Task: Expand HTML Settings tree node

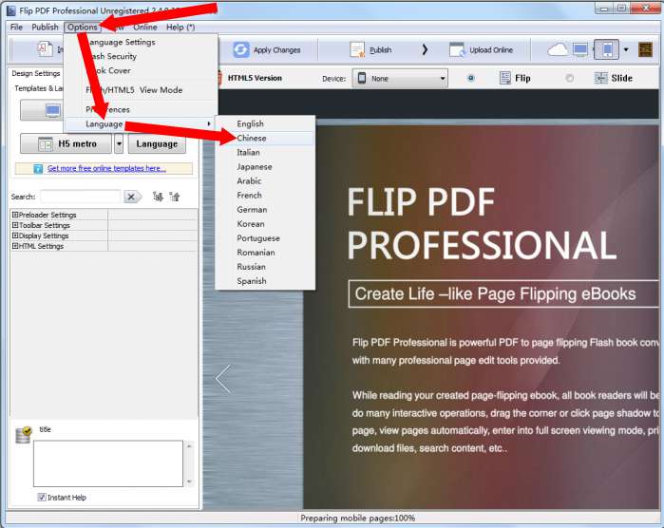Action: (15, 246)
